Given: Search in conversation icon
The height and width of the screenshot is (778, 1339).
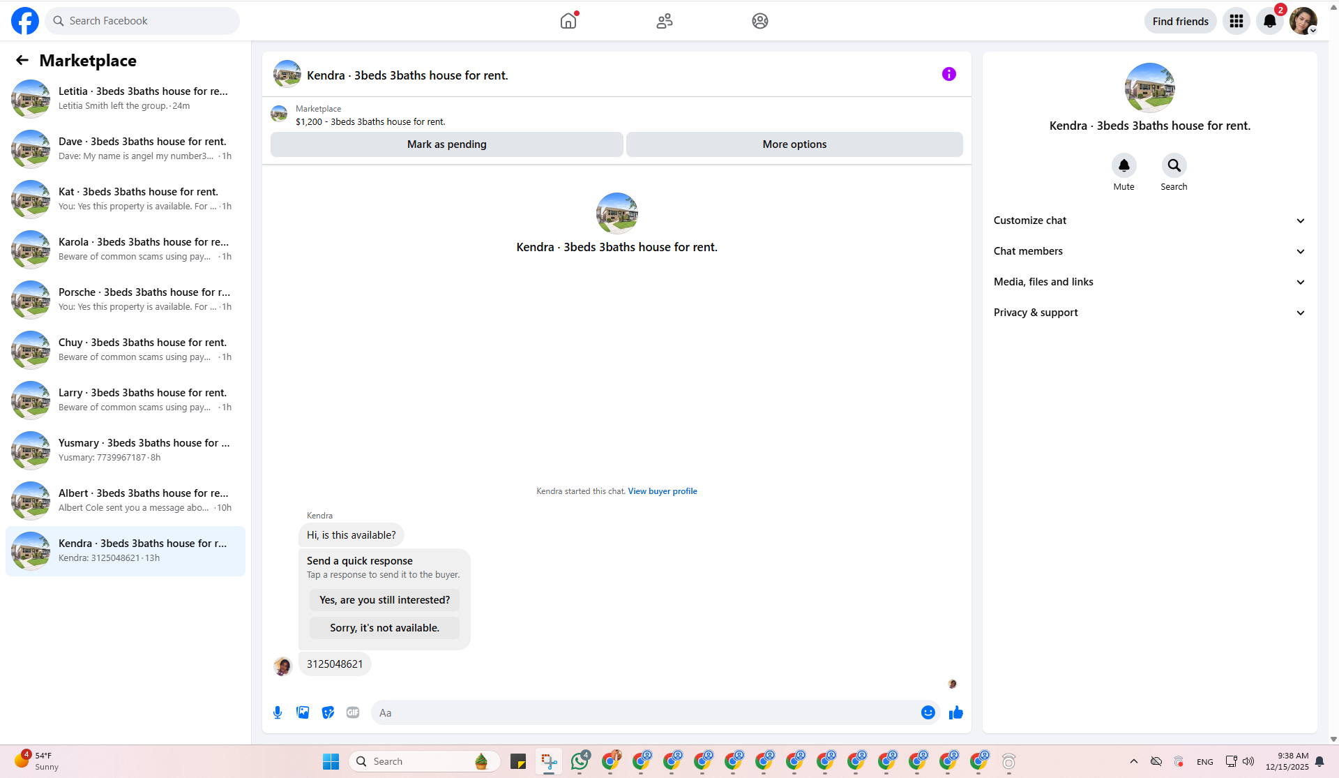Looking at the screenshot, I should point(1174,165).
